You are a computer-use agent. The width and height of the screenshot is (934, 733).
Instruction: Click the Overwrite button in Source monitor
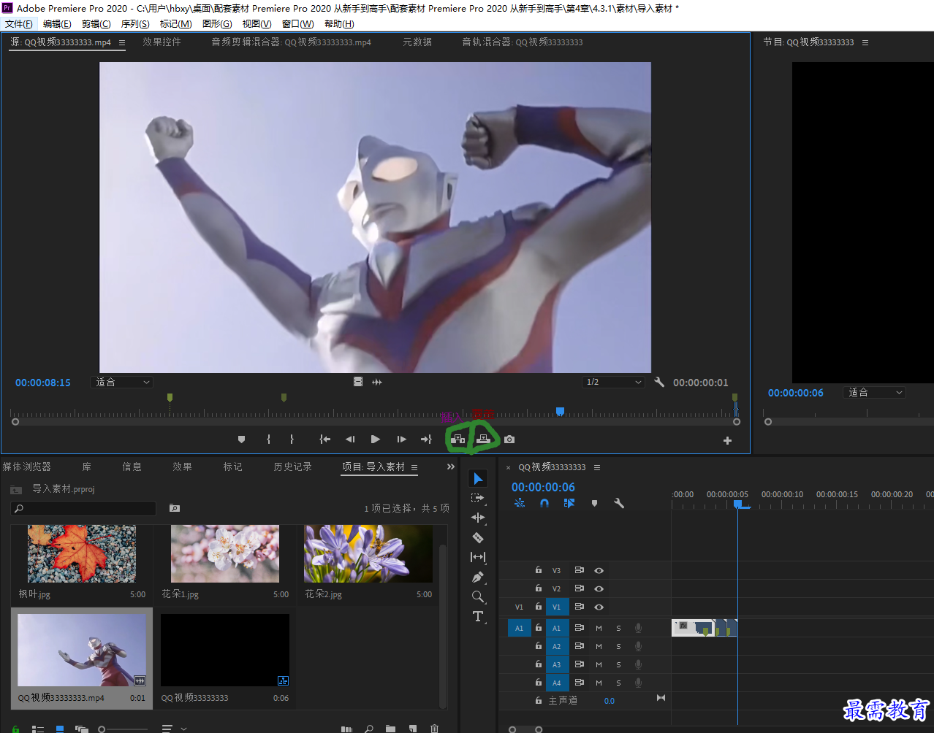(x=483, y=440)
